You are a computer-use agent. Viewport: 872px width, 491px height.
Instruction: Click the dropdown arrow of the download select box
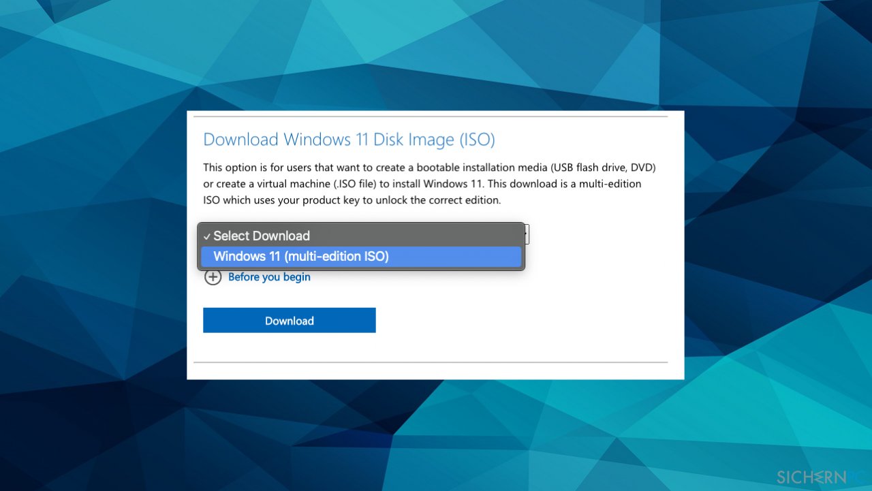click(x=527, y=235)
